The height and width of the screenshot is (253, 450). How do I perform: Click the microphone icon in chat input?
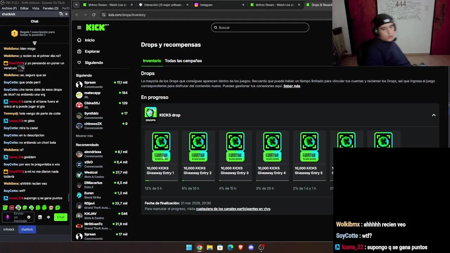click(8, 217)
